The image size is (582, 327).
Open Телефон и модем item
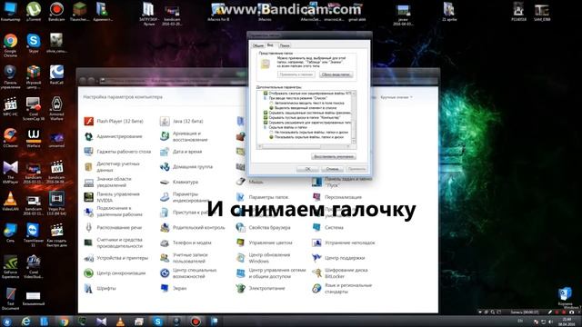(x=186, y=243)
